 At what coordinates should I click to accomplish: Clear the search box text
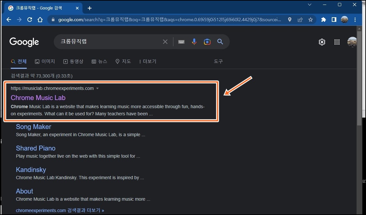pos(165,42)
